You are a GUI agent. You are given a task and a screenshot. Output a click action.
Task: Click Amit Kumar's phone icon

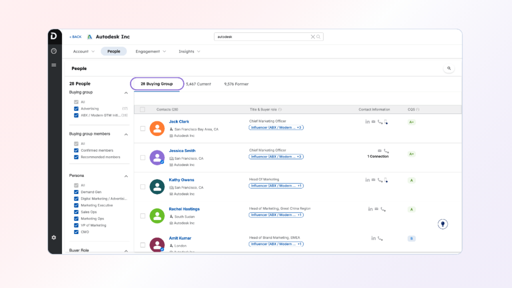tap(380, 238)
